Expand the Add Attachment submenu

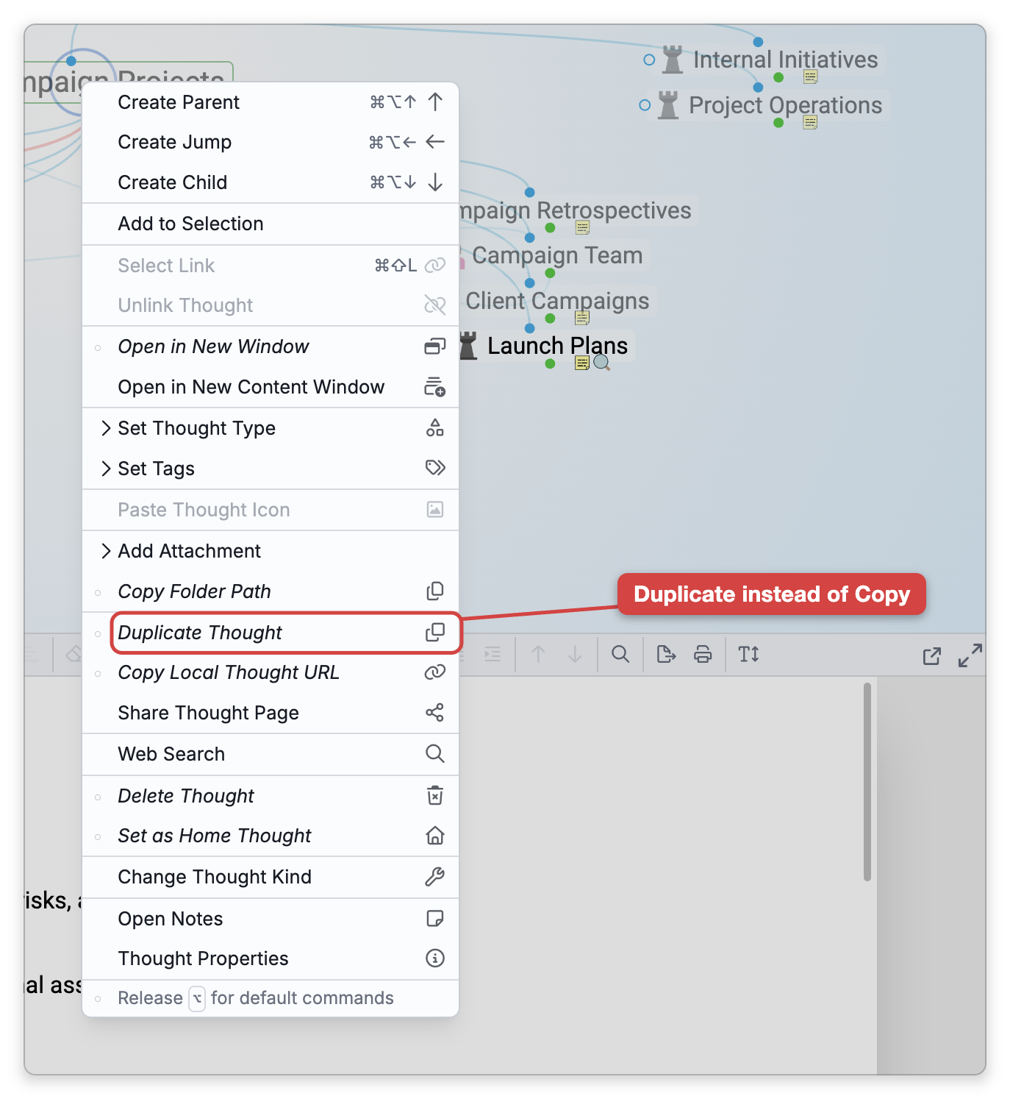[271, 551]
